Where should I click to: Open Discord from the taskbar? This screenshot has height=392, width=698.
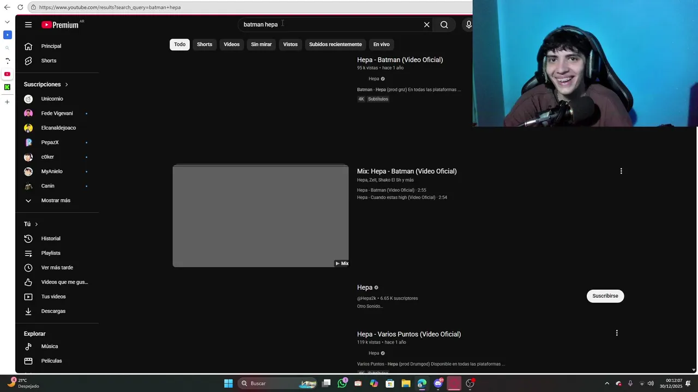click(x=438, y=383)
